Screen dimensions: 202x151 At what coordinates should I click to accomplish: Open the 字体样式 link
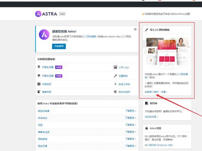(x=42, y=118)
